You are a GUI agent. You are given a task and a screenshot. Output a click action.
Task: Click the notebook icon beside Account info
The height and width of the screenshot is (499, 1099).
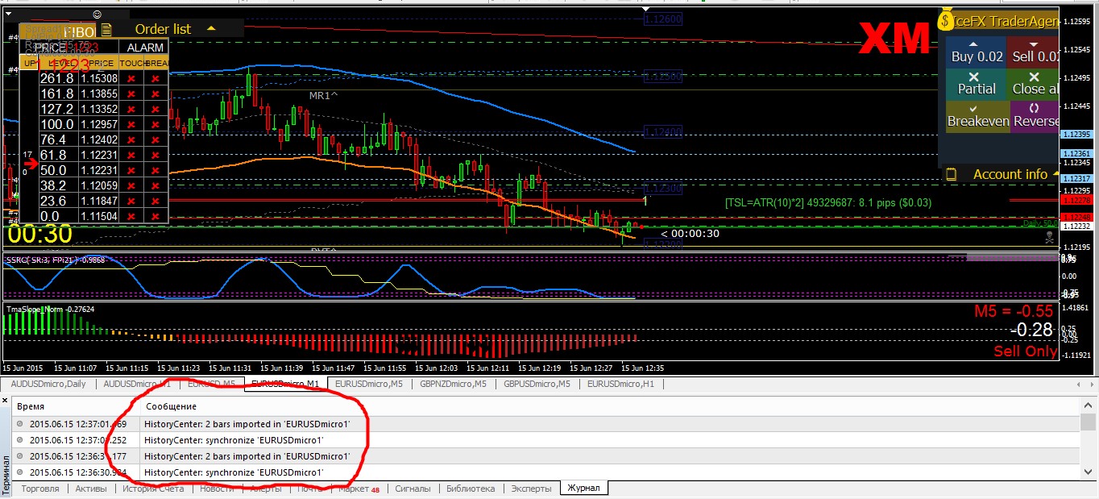pos(951,174)
